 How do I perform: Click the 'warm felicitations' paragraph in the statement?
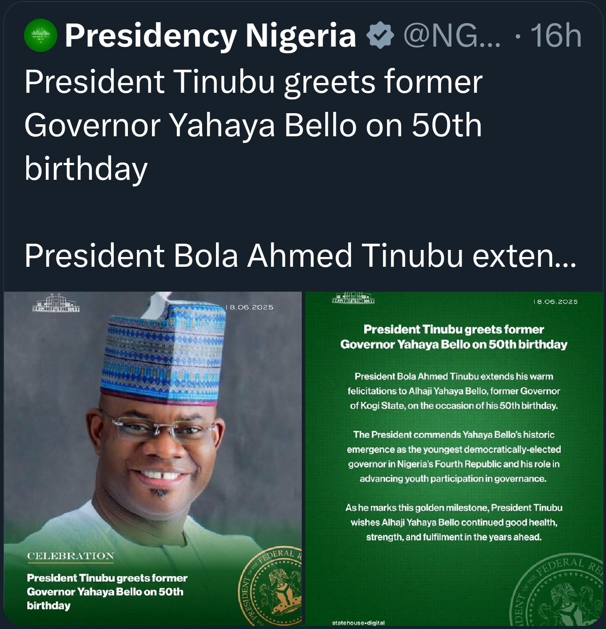[x=454, y=391]
